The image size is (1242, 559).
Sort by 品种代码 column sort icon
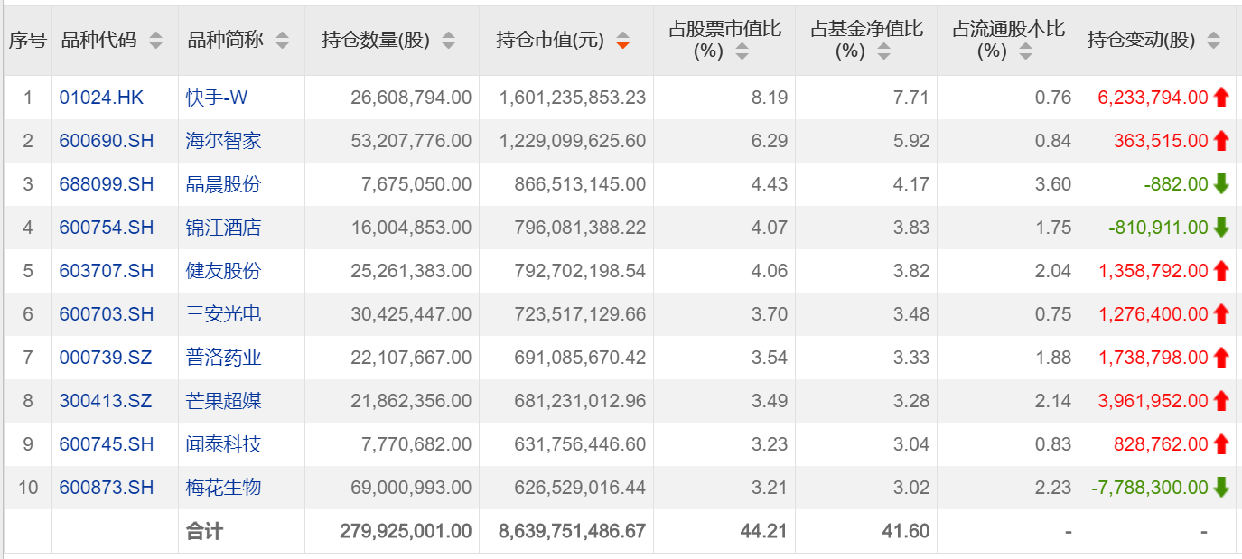[156, 41]
